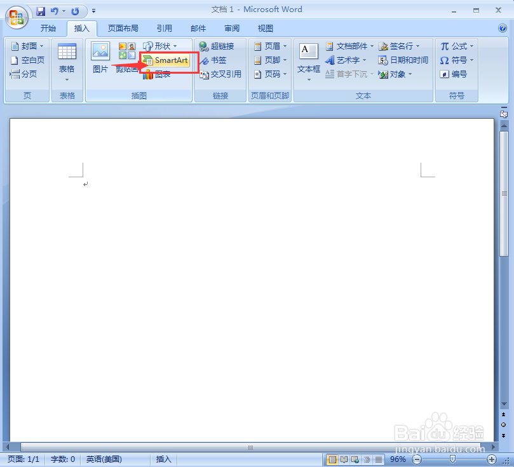Insert a 编号 number
Screen dimensions: 514x467
click(454, 74)
